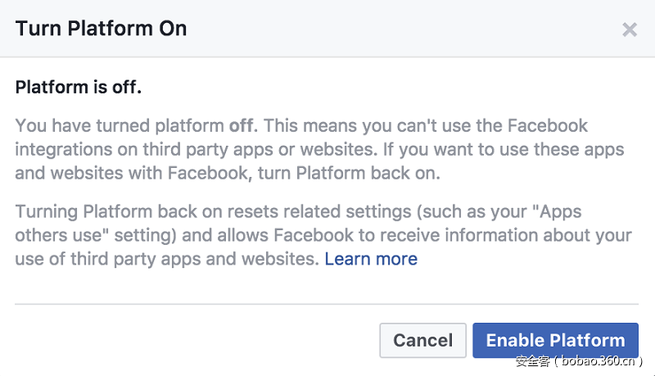This screenshot has height=376, width=655.
Task: Click the "Turn Platform On" dialog title
Action: (102, 29)
